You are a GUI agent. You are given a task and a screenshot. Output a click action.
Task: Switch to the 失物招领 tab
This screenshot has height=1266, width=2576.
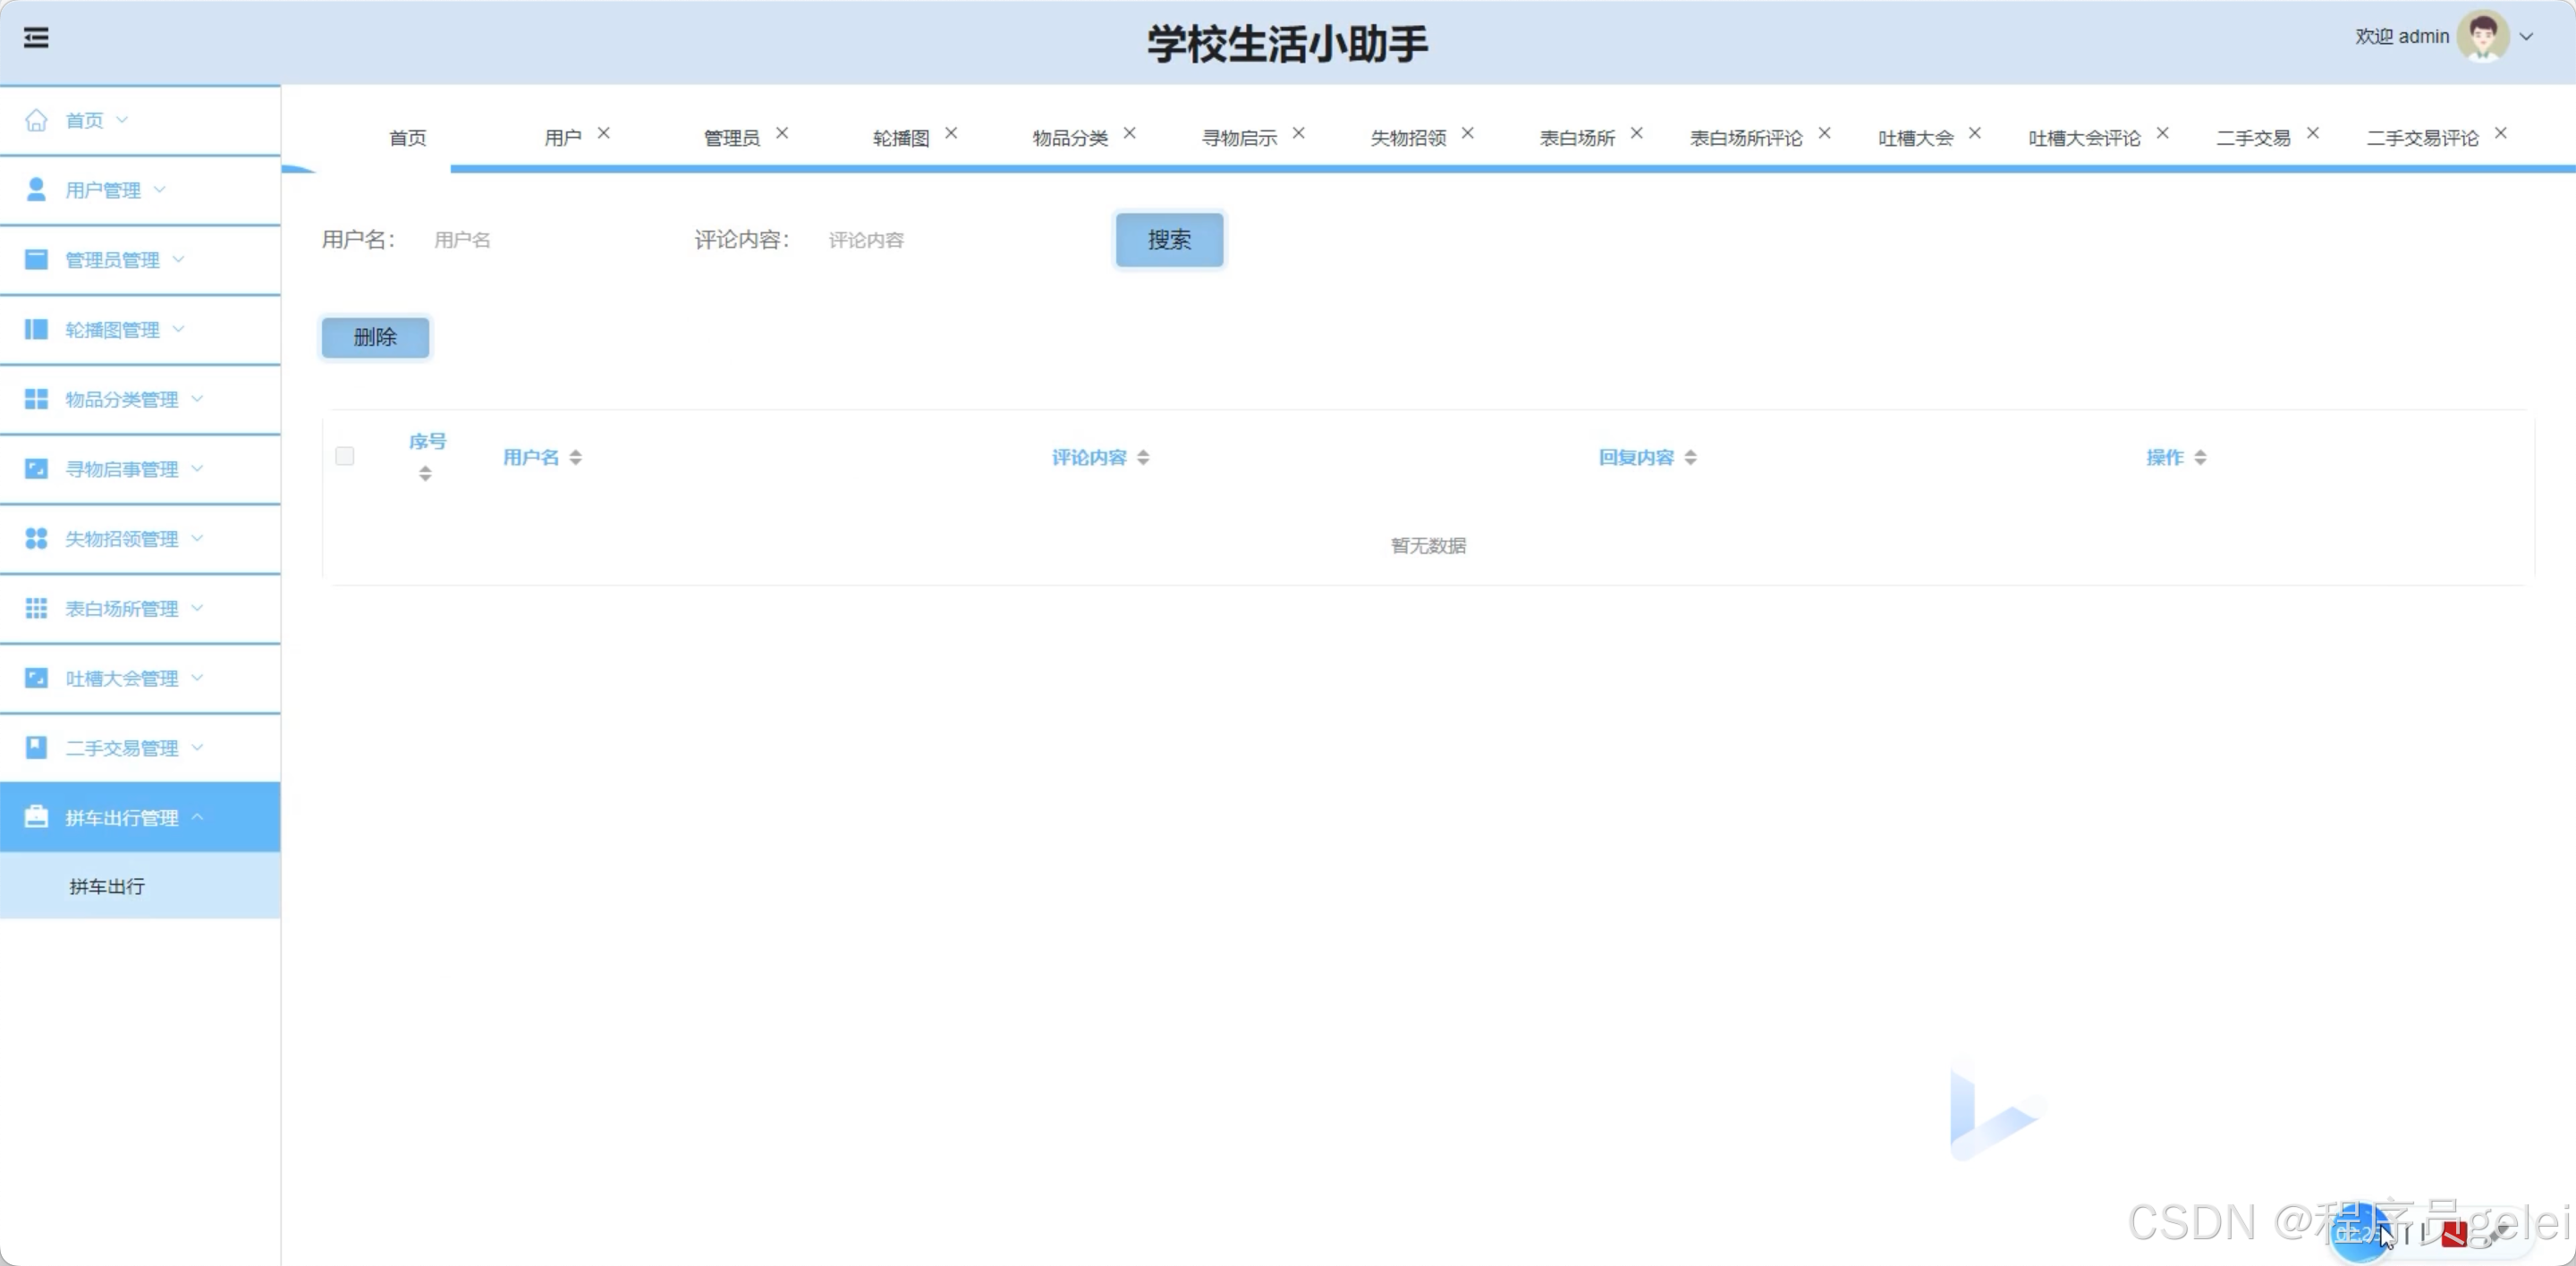point(1409,138)
